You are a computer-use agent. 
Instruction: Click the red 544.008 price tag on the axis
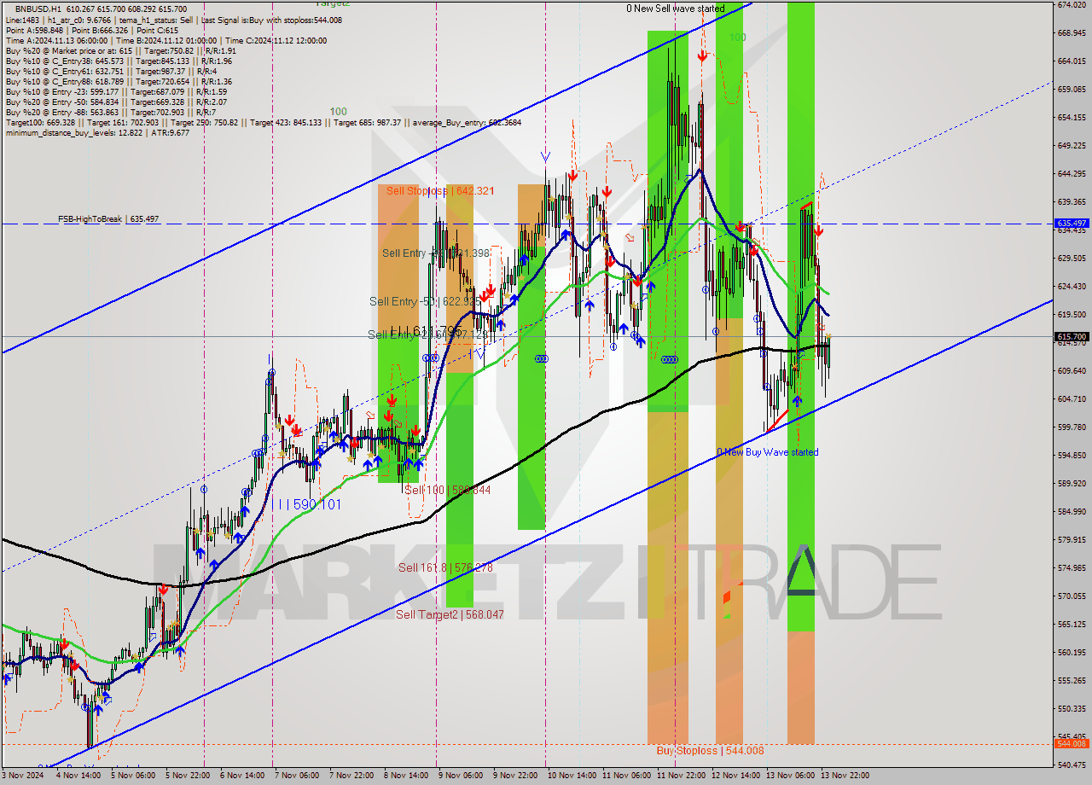click(1072, 744)
